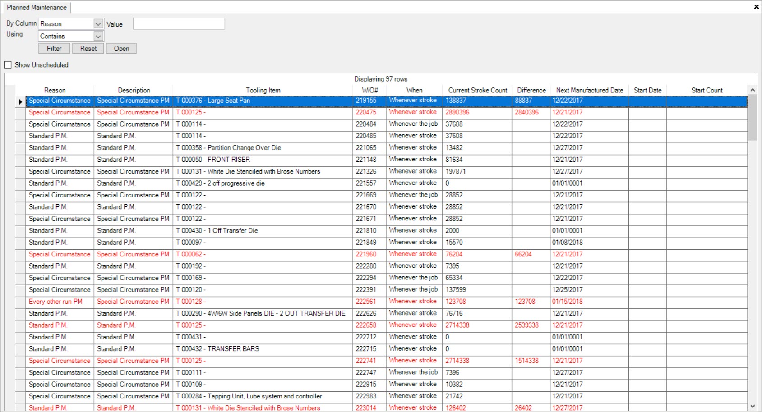The image size is (762, 412).
Task: Select work order 221849 cell
Action: 369,243
